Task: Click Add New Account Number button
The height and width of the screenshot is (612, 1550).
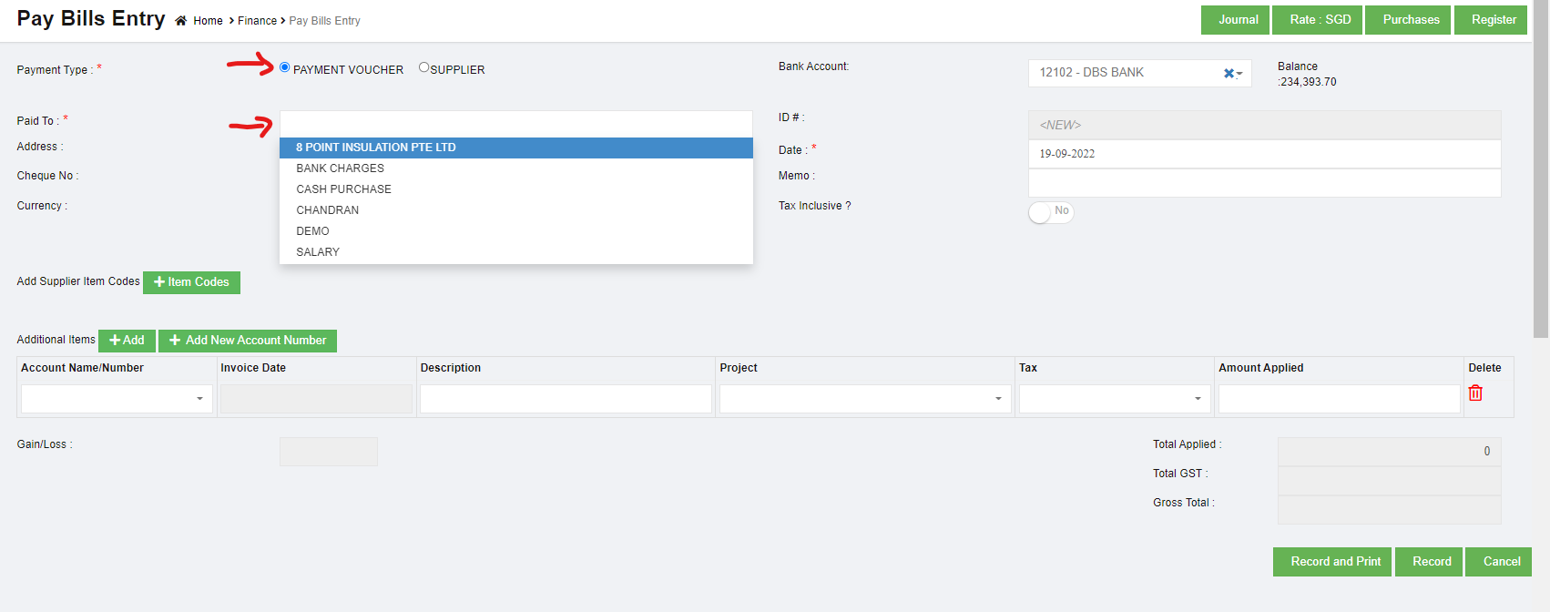Action: [x=248, y=341]
